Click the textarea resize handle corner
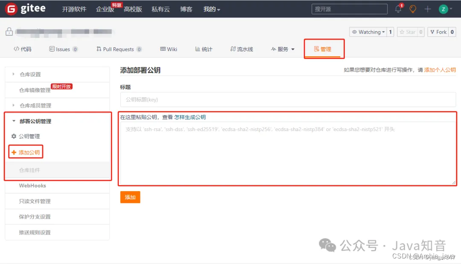This screenshot has width=461, height=264. [x=454, y=183]
